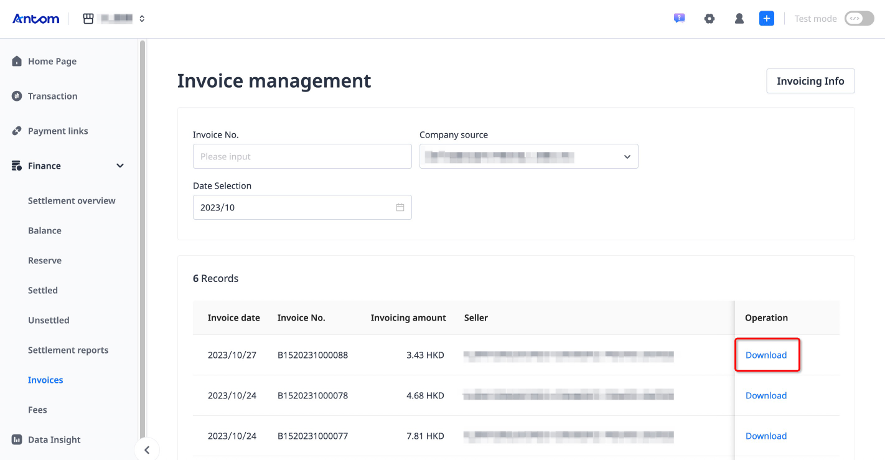
Task: Switch to the Invoices sidebar item
Action: [x=45, y=380]
